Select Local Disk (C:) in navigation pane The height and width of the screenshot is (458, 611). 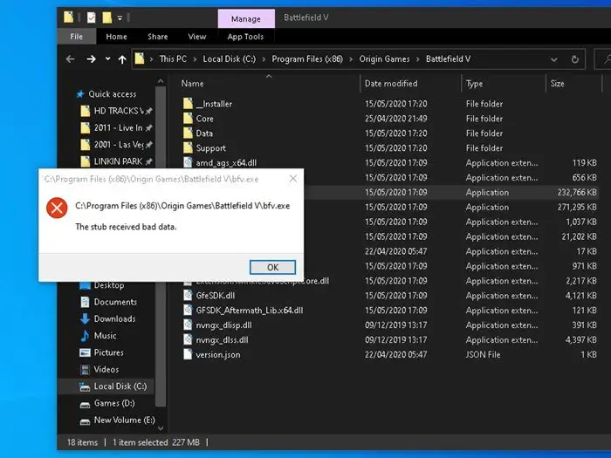[120, 386]
